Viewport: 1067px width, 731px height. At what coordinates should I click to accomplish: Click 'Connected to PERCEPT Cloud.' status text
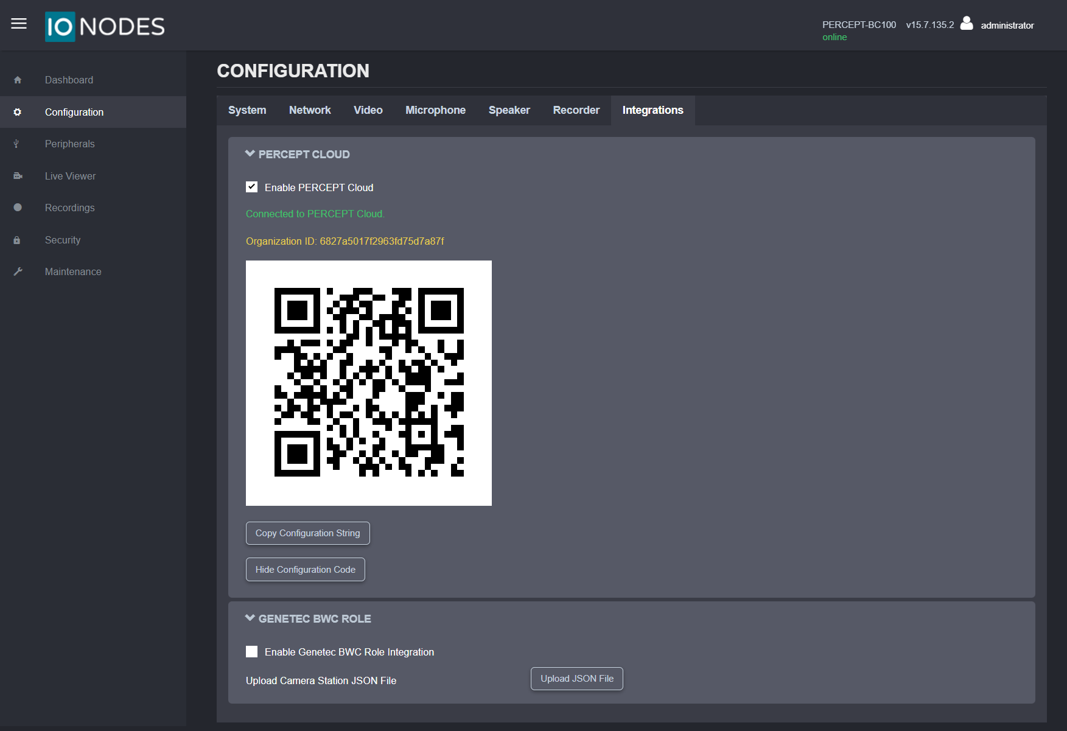(x=315, y=214)
